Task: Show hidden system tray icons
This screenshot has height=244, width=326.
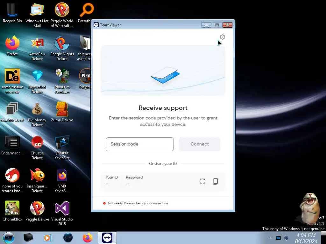Action: click(x=271, y=238)
